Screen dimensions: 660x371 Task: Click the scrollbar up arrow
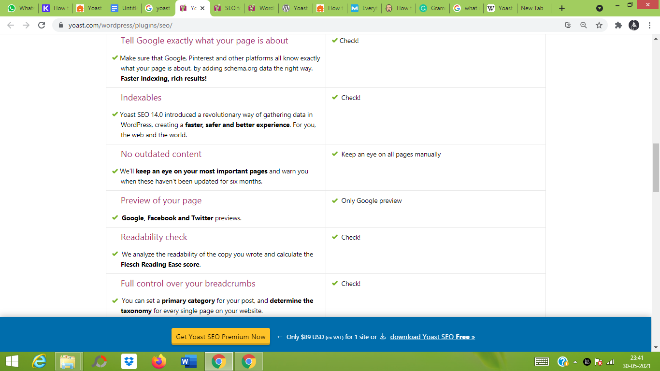(x=656, y=38)
